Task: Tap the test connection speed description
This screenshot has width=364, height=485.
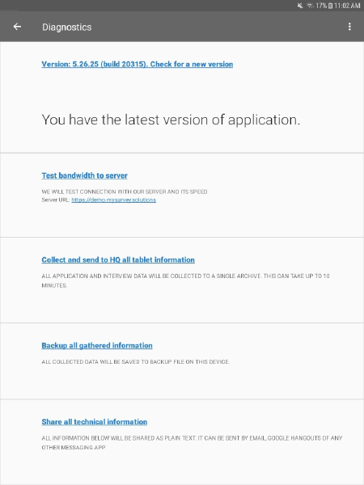Action: pos(125,192)
